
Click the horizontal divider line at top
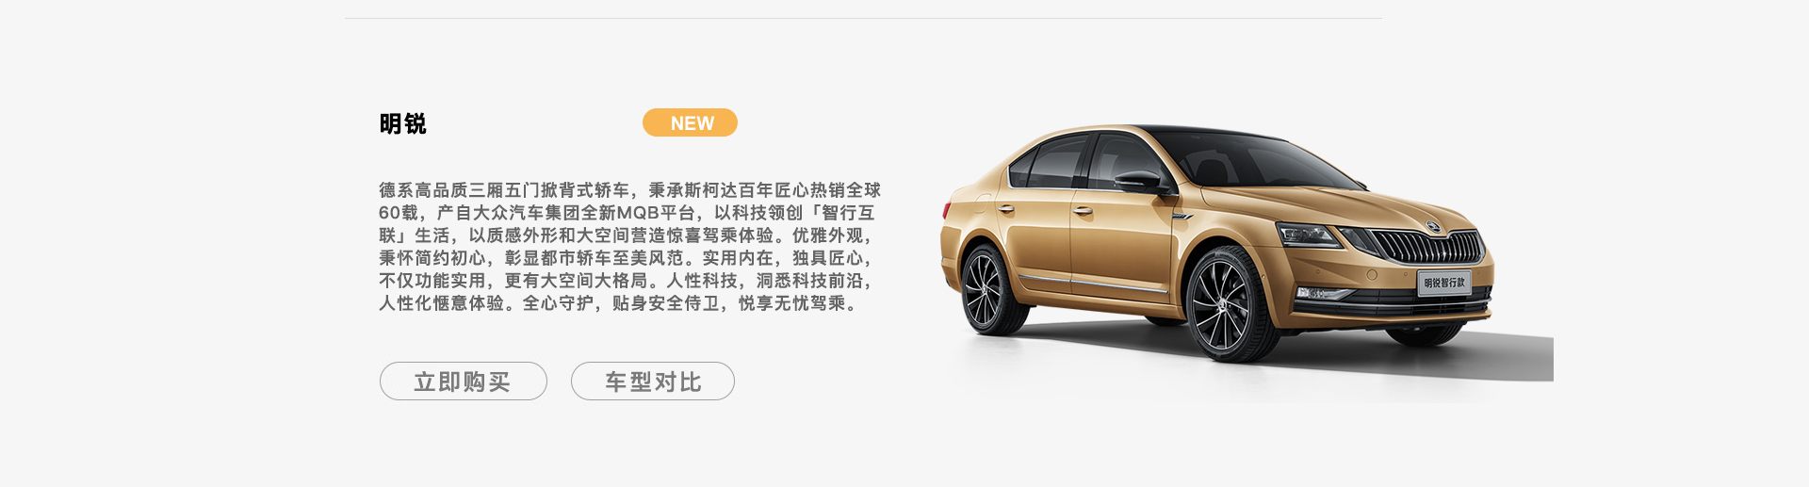863,18
